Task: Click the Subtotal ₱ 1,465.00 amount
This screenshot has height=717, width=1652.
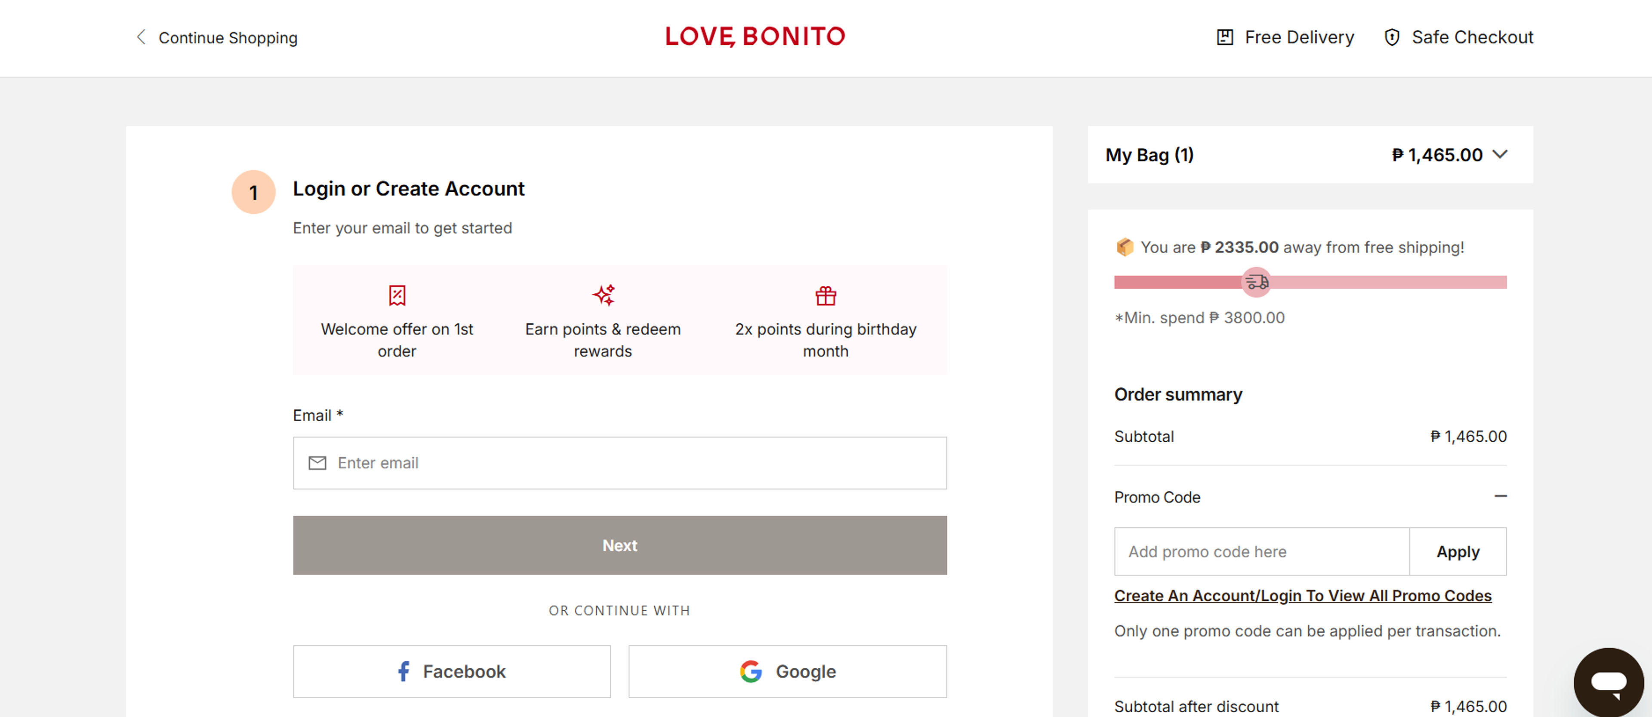Action: (1468, 437)
